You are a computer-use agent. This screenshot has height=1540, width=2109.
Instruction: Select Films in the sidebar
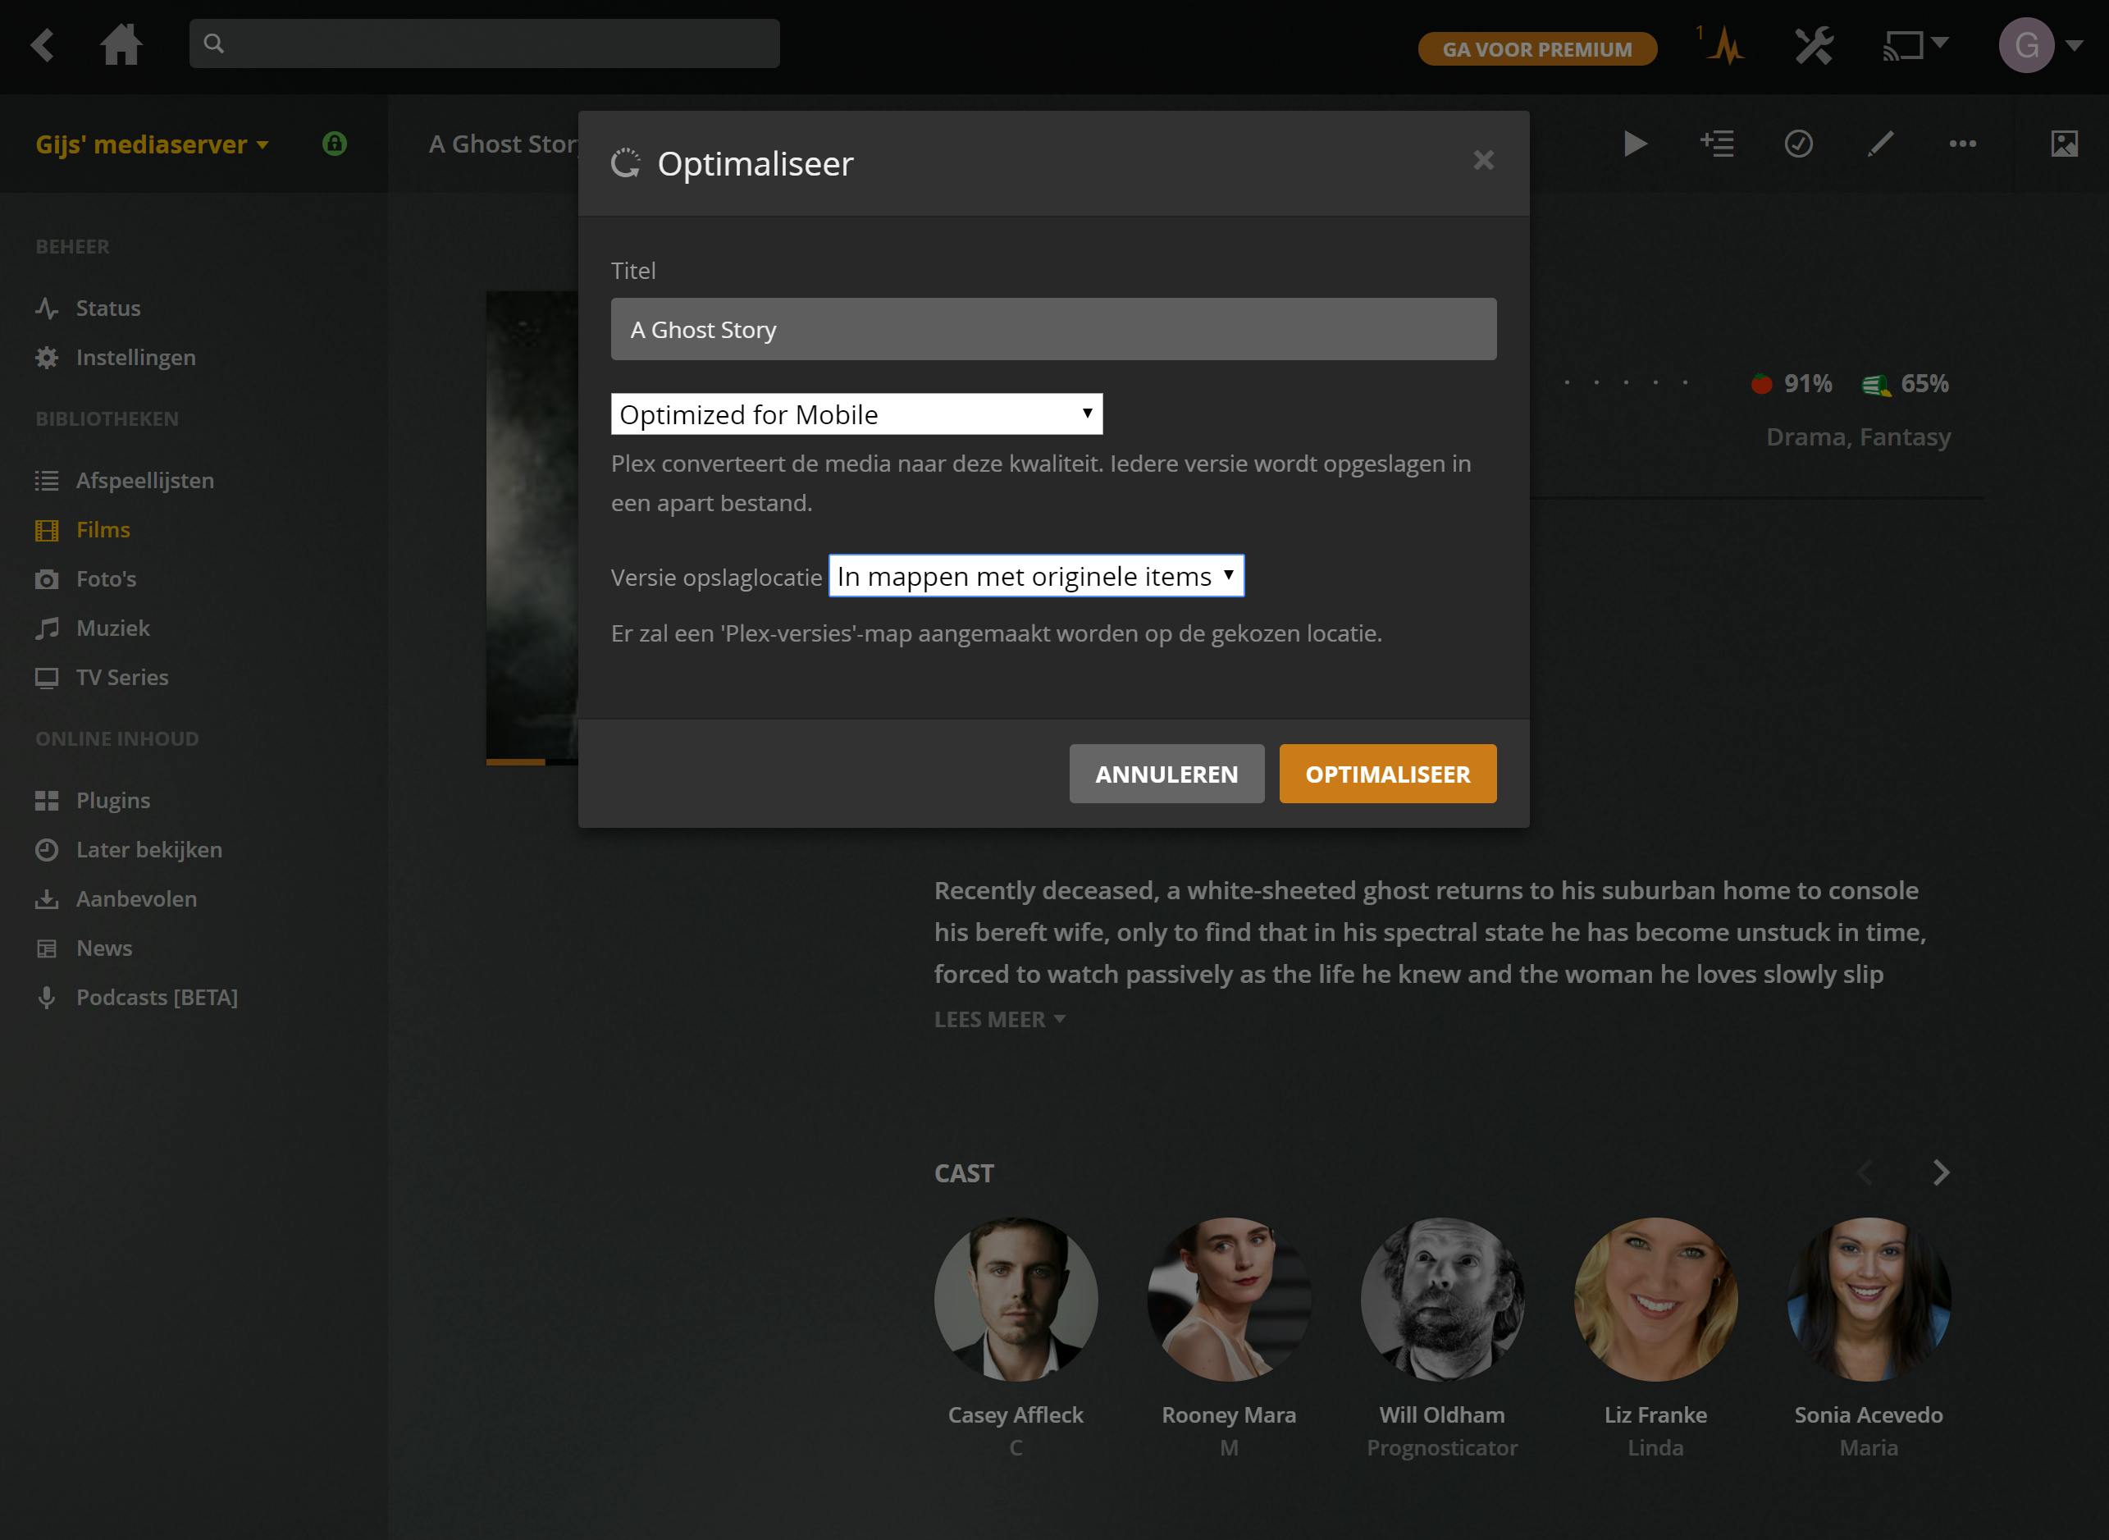point(103,529)
